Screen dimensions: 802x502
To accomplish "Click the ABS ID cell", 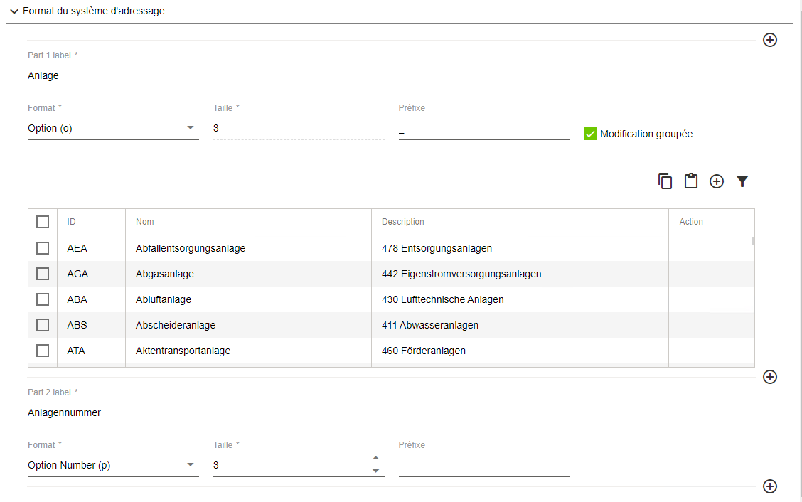I will [x=92, y=325].
